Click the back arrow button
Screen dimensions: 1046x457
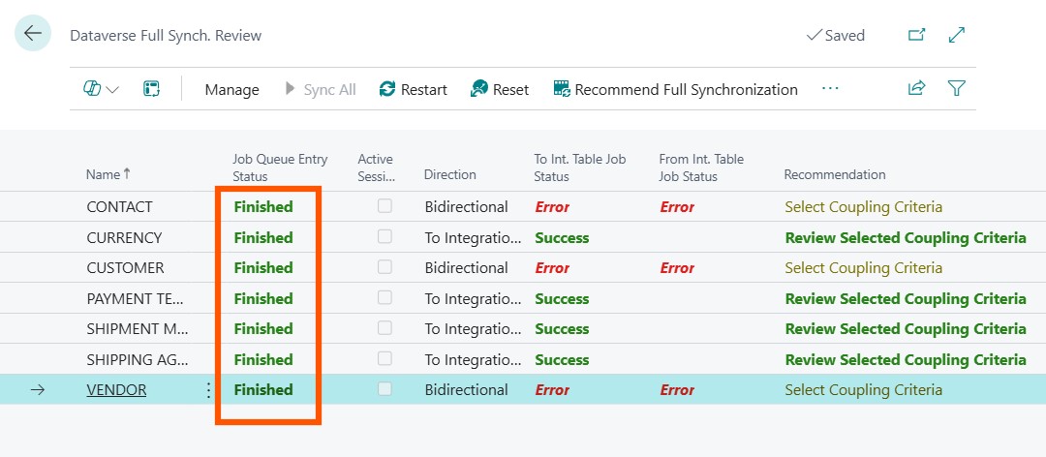33,34
